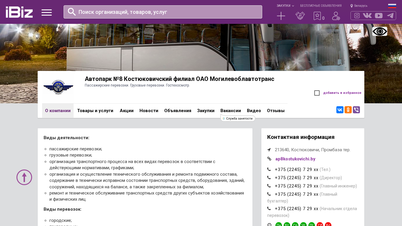This screenshot has height=226, width=402.
Task: Open the hamburger menu icon
Action: [46, 12]
